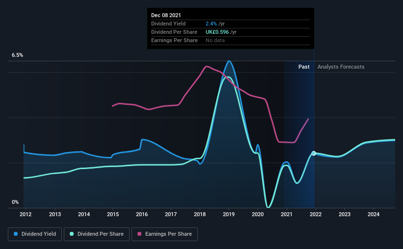Click the Past section label

304,67
